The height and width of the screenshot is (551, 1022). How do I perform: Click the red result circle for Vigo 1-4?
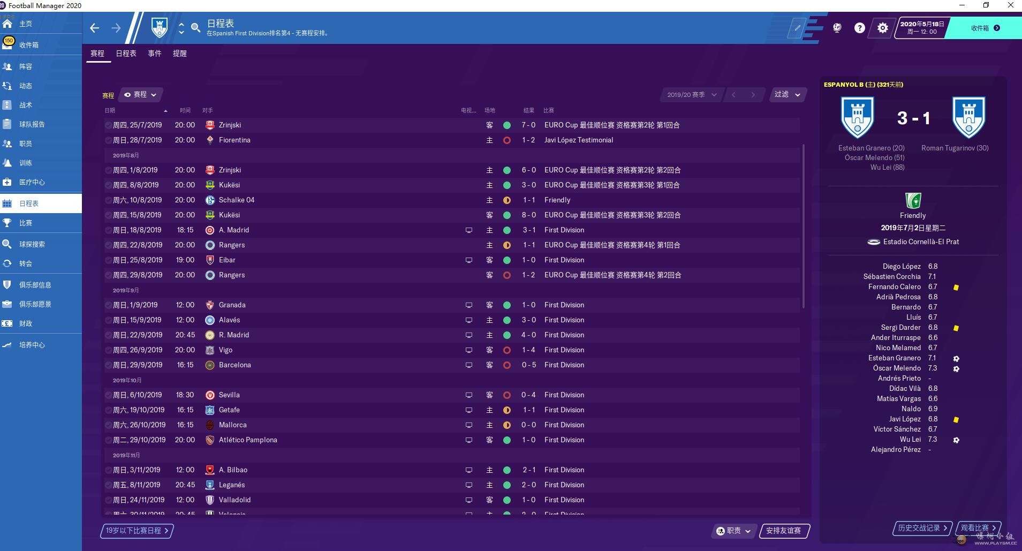click(506, 350)
